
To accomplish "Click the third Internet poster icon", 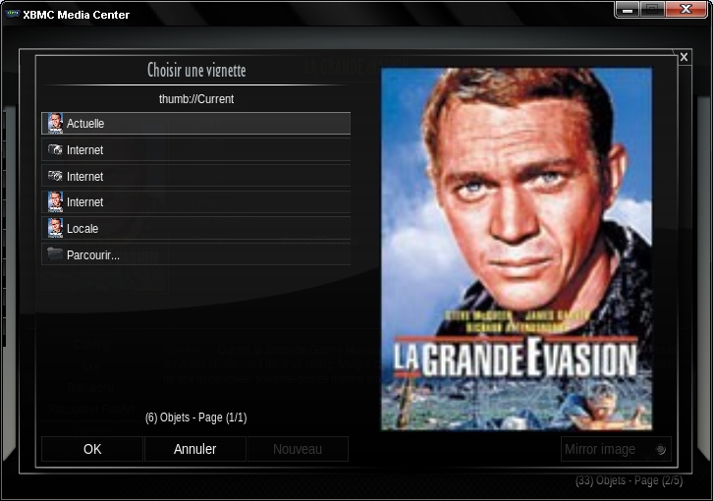I will click(55, 202).
